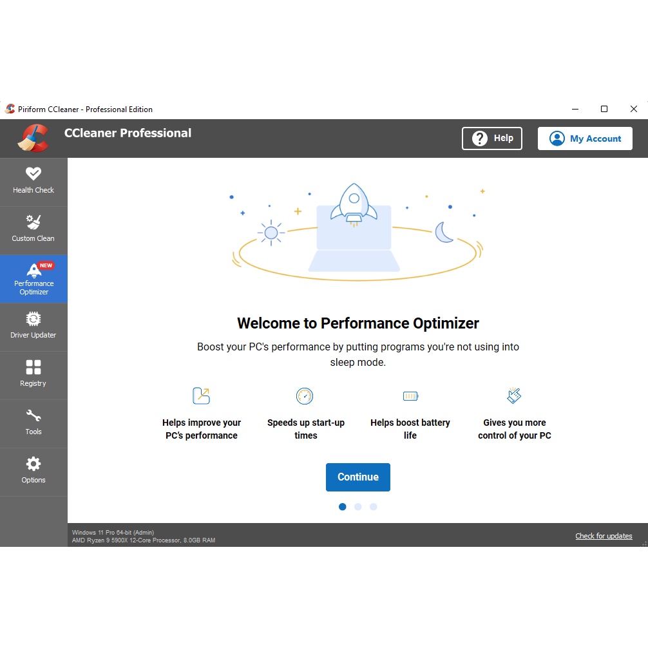648x648 pixels.
Task: Jump to the second onboarding page dot
Action: (358, 507)
